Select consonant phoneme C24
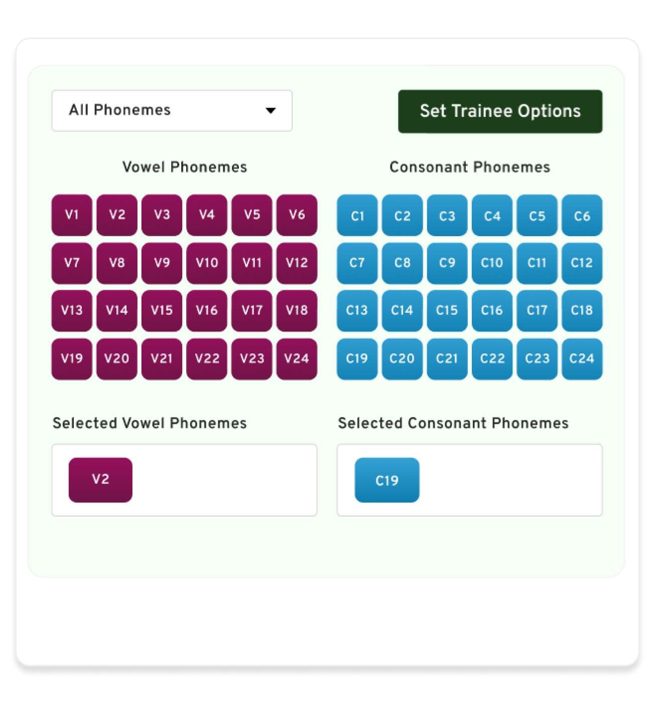Viewport: 655px width, 704px height. click(x=582, y=359)
